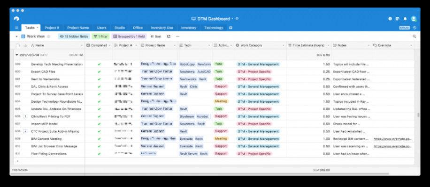
Task: Toggle Completed check for Export CAD Files
Action: point(99,72)
